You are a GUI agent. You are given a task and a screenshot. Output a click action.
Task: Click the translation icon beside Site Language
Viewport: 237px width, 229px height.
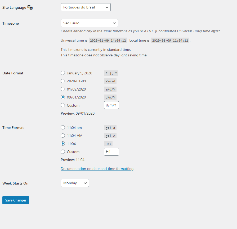pyautogui.click(x=30, y=7)
